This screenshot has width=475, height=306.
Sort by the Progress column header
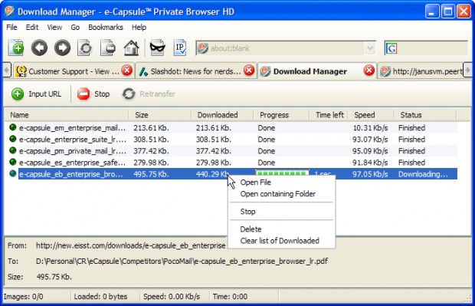281,115
